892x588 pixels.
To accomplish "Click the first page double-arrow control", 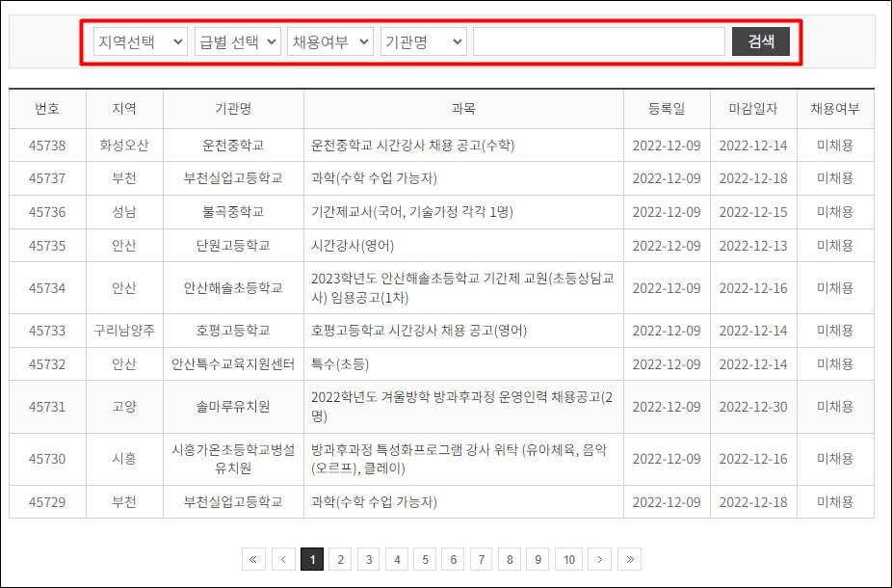I will (253, 559).
